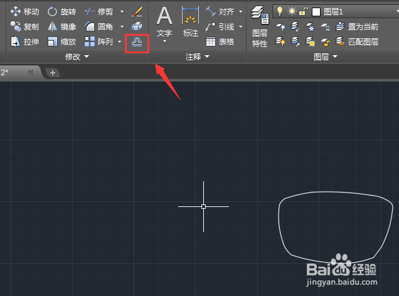This screenshot has height=296, width=399.
Task: Toggle the layer on/off lightbulb
Action: [x=280, y=11]
